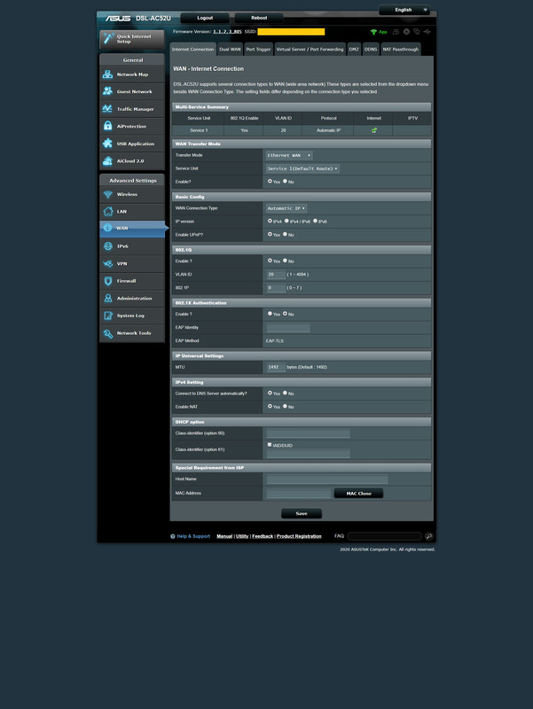The width and height of the screenshot is (533, 709).
Task: Open the Manual link
Action: click(224, 536)
